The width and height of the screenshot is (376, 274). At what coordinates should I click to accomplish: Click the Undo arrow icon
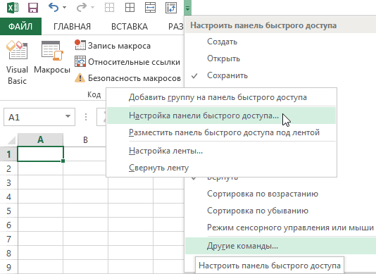pyautogui.click(x=54, y=8)
